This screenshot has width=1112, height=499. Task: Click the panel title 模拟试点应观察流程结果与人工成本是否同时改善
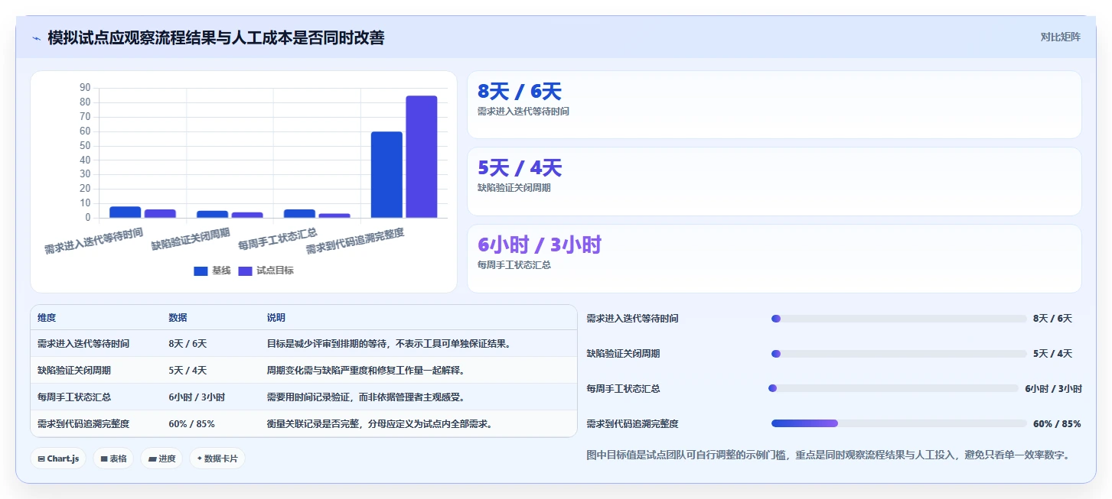pyautogui.click(x=216, y=37)
